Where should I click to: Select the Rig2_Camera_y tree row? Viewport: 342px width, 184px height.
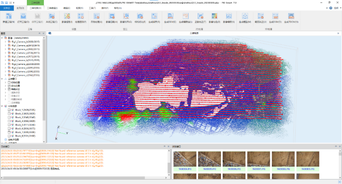pos(25,71)
